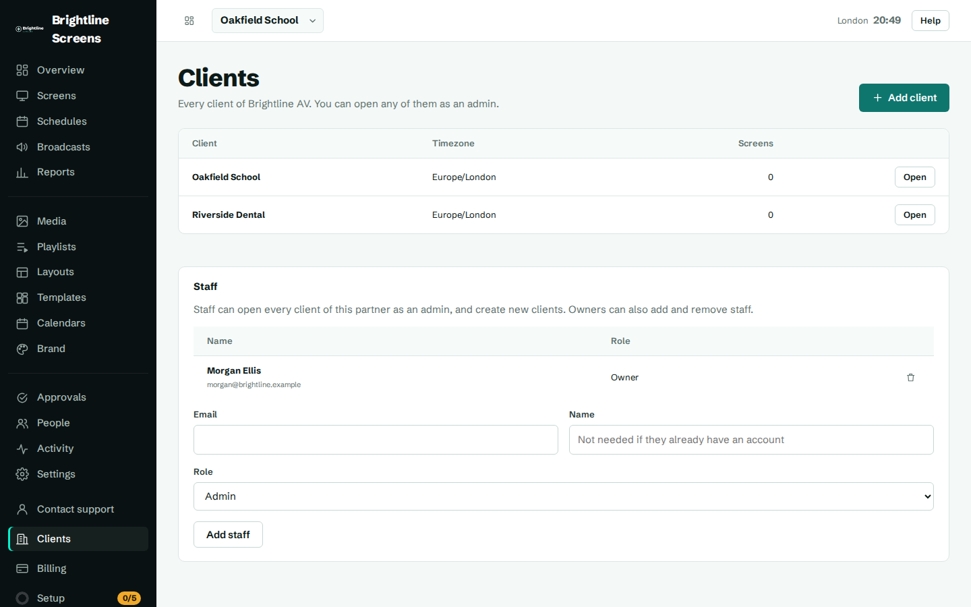Click the Clients page heading
This screenshot has width=971, height=607.
point(218,78)
